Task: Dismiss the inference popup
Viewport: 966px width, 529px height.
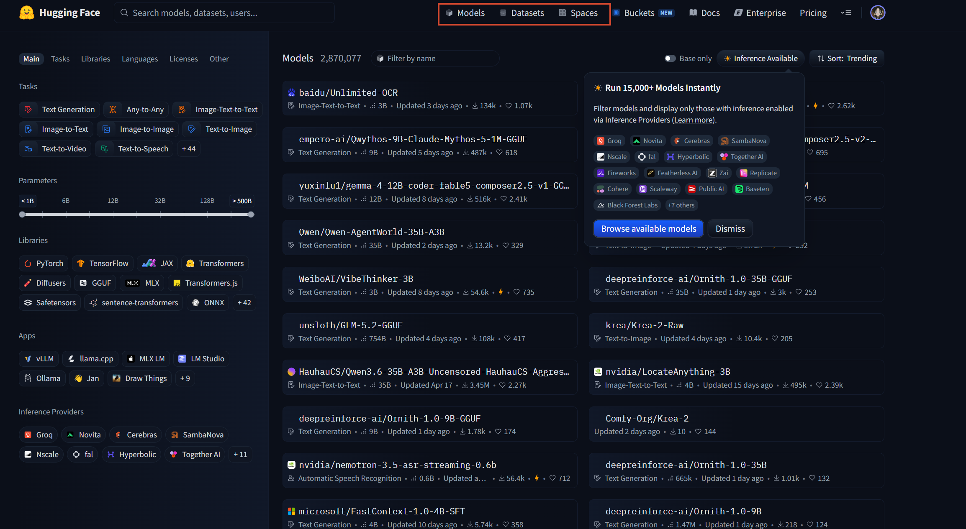Action: (x=730, y=229)
